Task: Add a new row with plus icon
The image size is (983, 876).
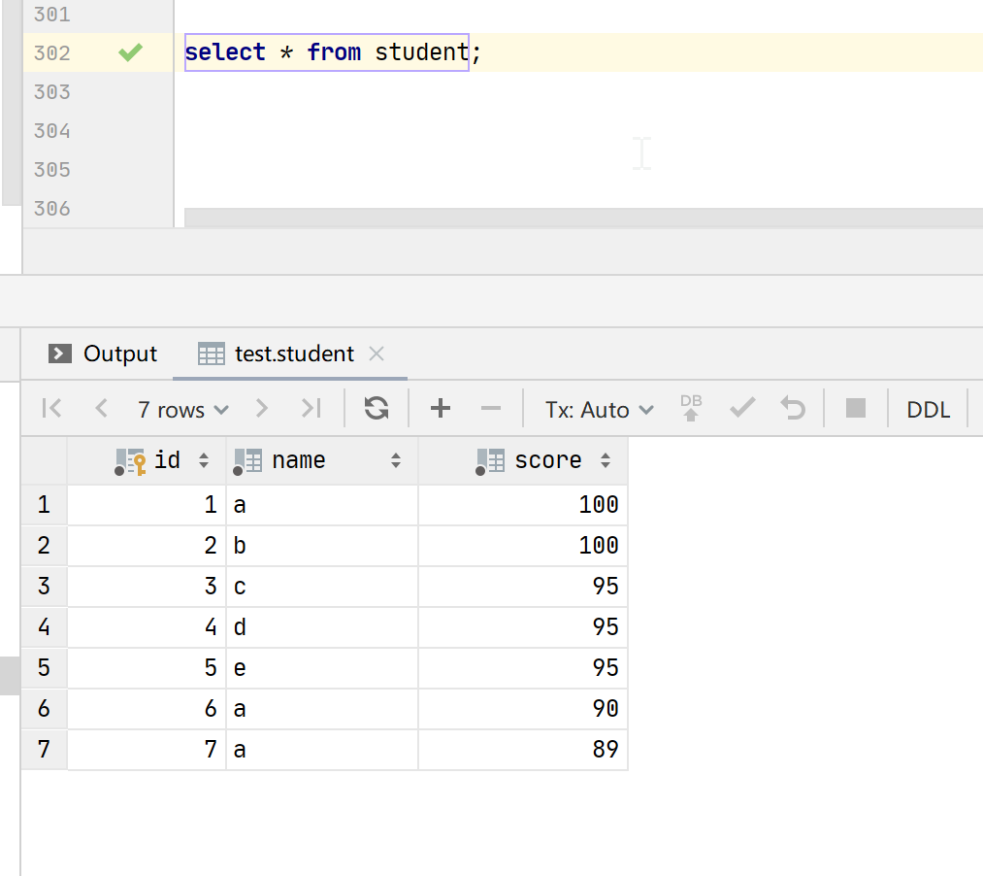Action: click(441, 409)
